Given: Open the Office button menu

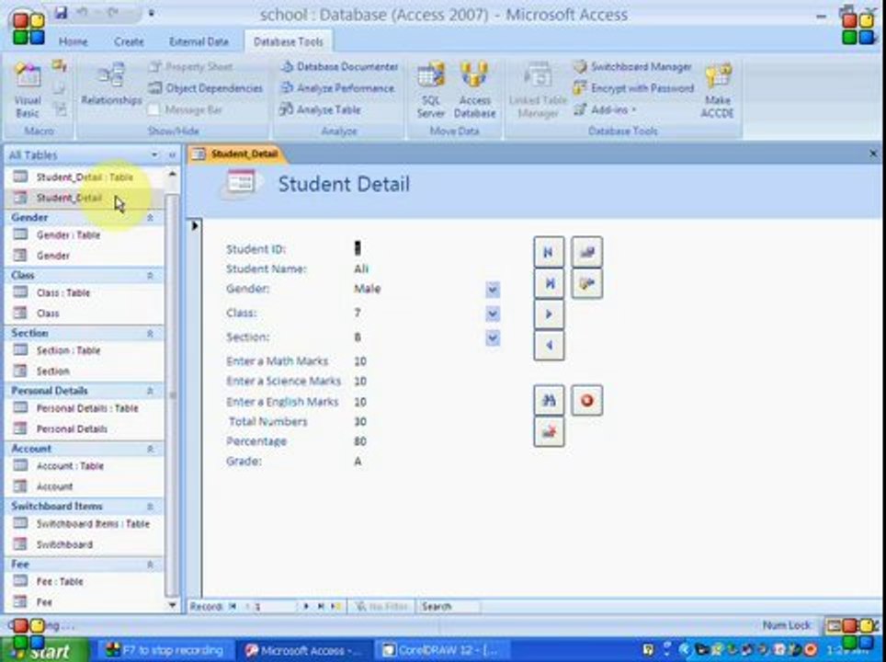Looking at the screenshot, I should (28, 29).
